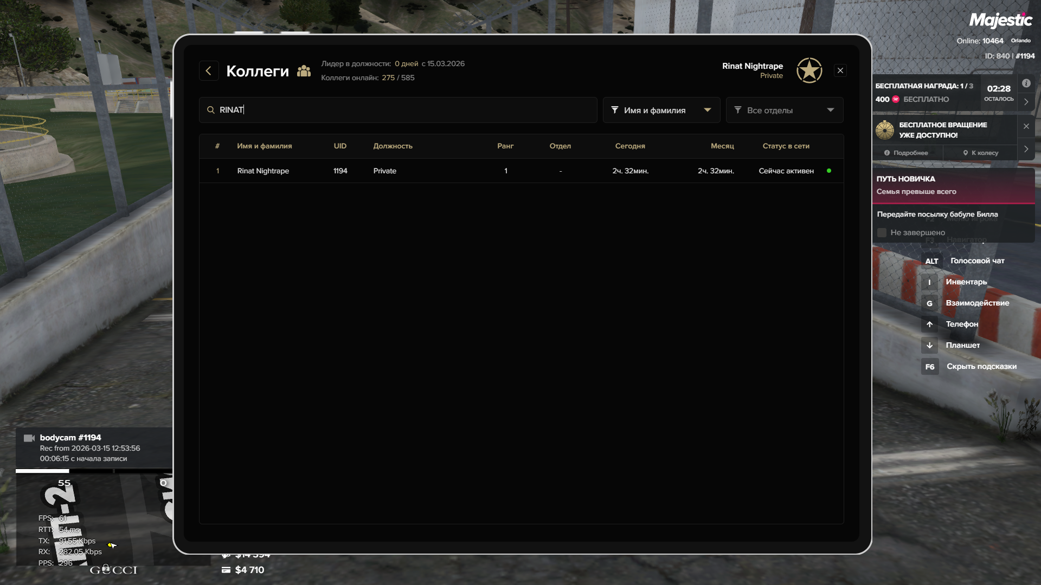Toggle the Не завершено checkbox
The image size is (1041, 585).
[x=882, y=232]
